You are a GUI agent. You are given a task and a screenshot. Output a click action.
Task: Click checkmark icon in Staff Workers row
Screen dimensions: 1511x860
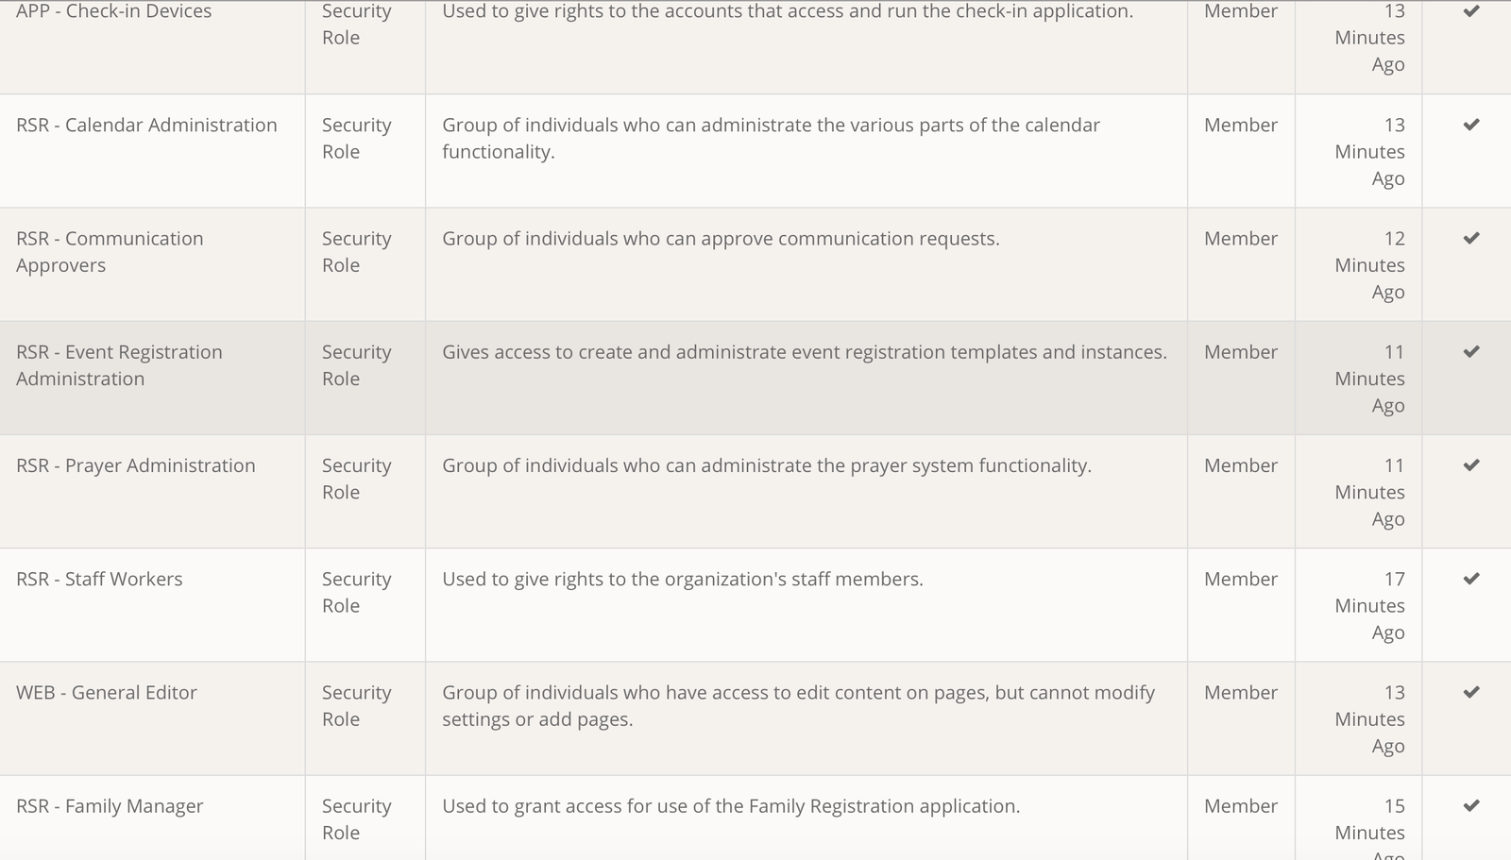[x=1470, y=578]
